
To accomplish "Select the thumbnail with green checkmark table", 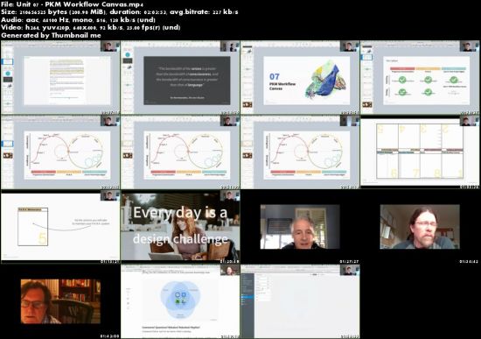I will pyautogui.click(x=420, y=77).
